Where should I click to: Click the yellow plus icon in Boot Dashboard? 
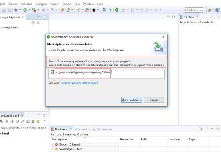pos(38,121)
